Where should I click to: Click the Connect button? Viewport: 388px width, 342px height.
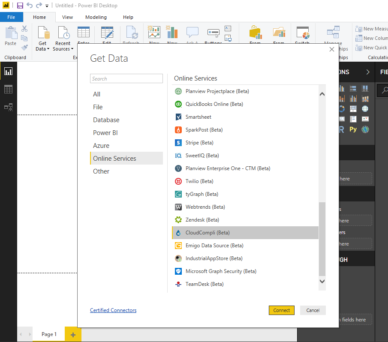282,310
